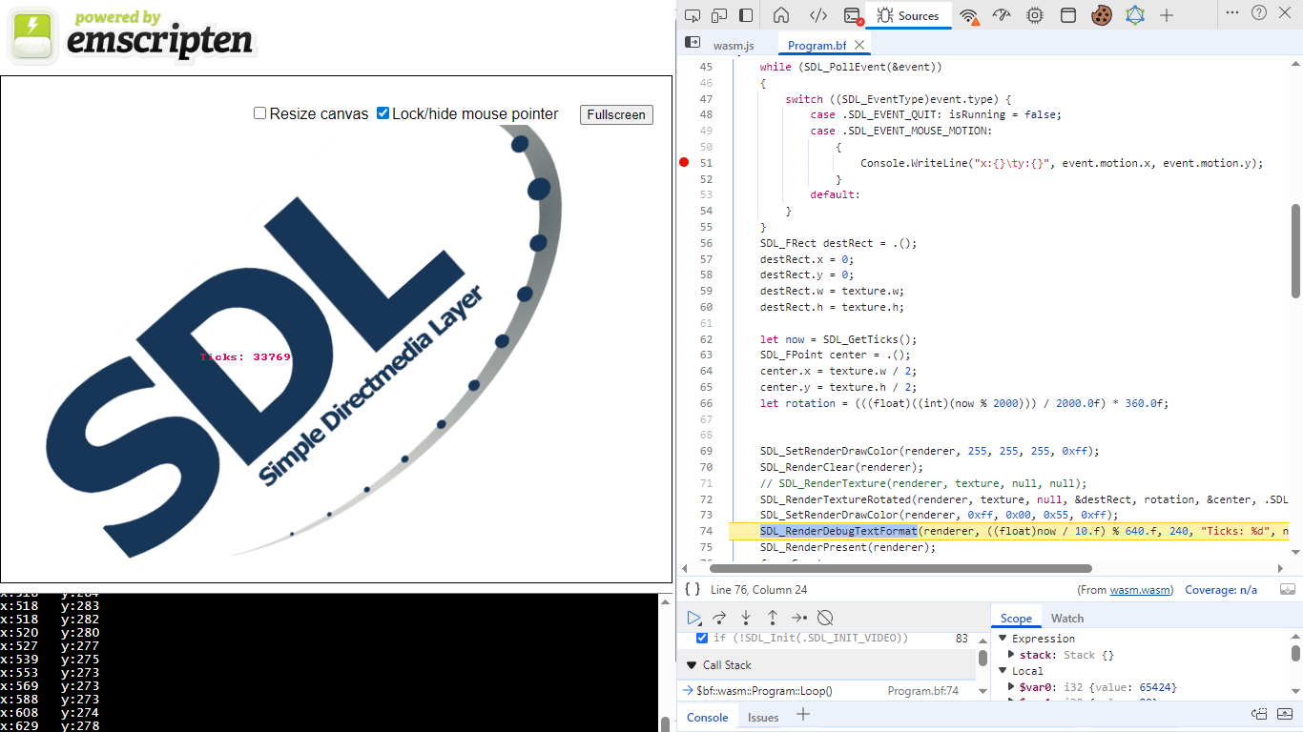Switch to the Sources panel tab
This screenshot has width=1303, height=732.
click(909, 15)
